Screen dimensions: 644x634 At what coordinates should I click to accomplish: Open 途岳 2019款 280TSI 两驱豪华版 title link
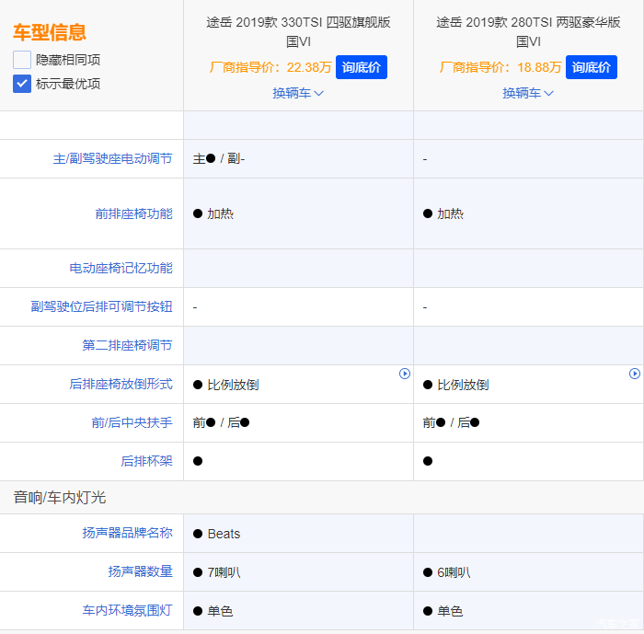tap(528, 31)
